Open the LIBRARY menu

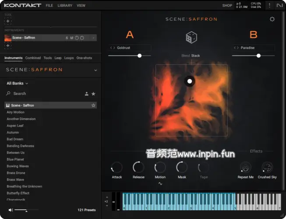point(65,5)
